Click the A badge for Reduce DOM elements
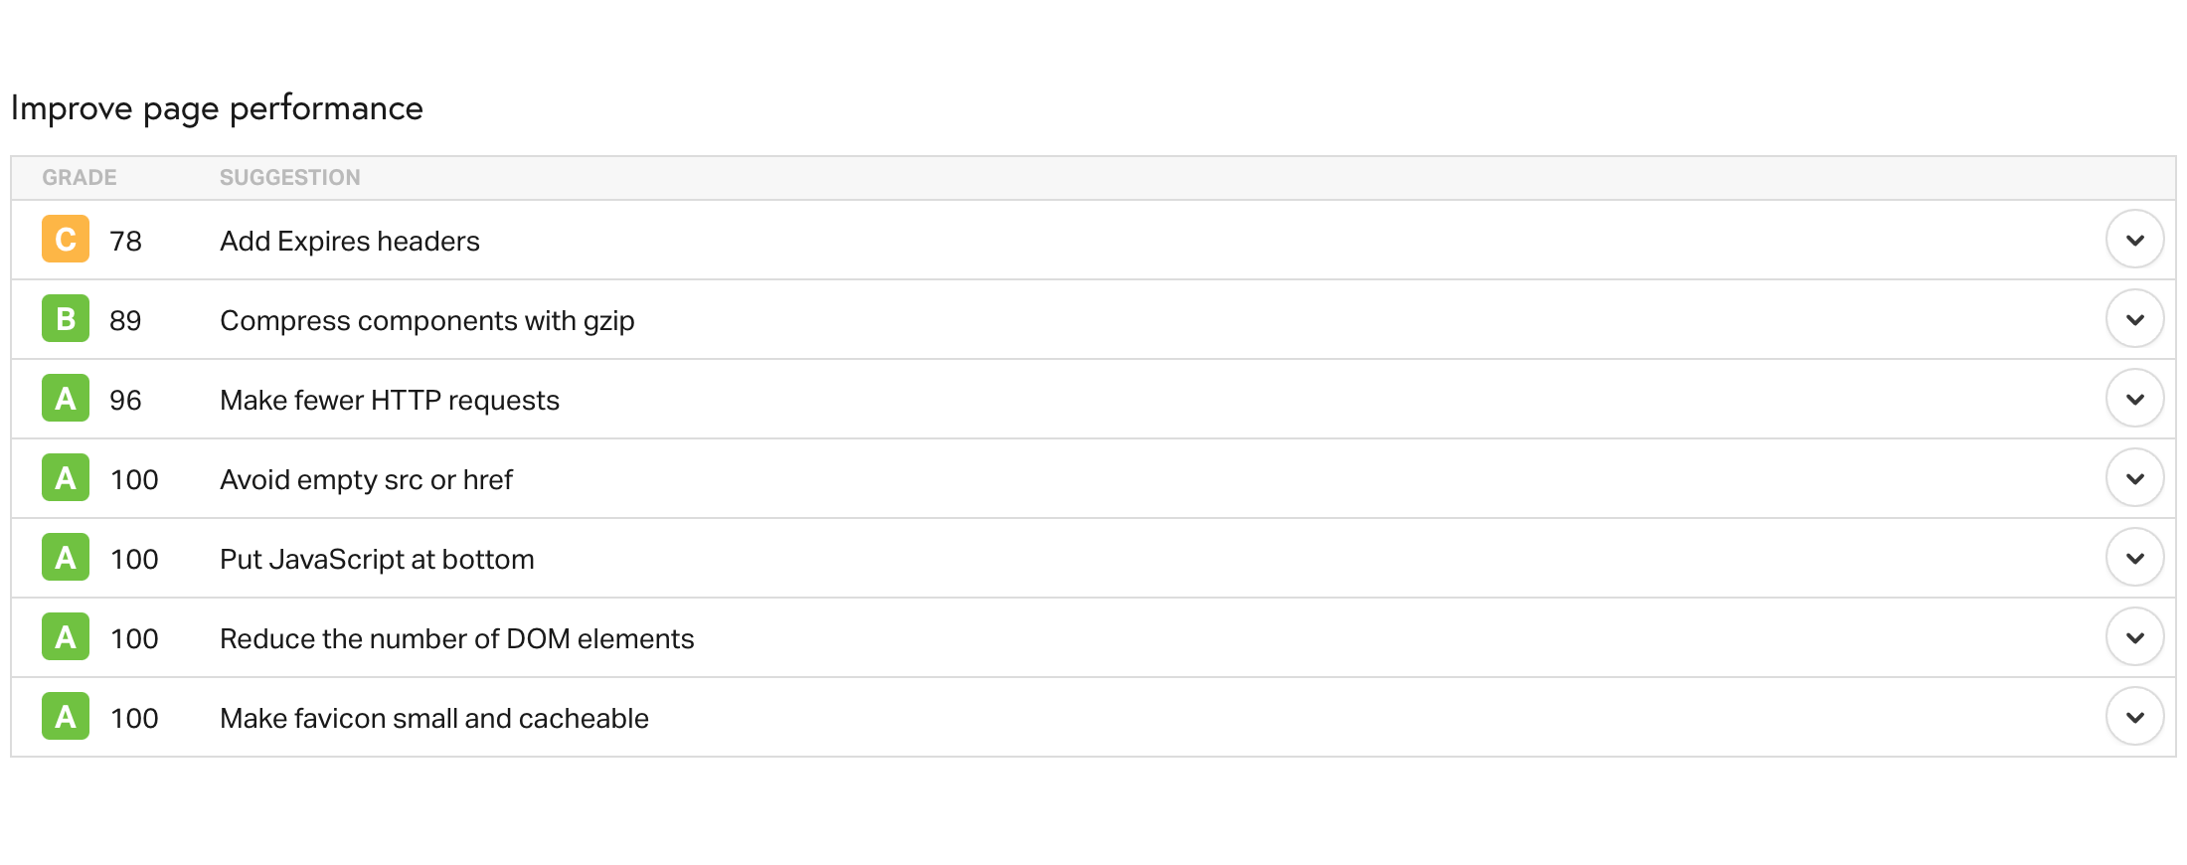 (x=66, y=637)
